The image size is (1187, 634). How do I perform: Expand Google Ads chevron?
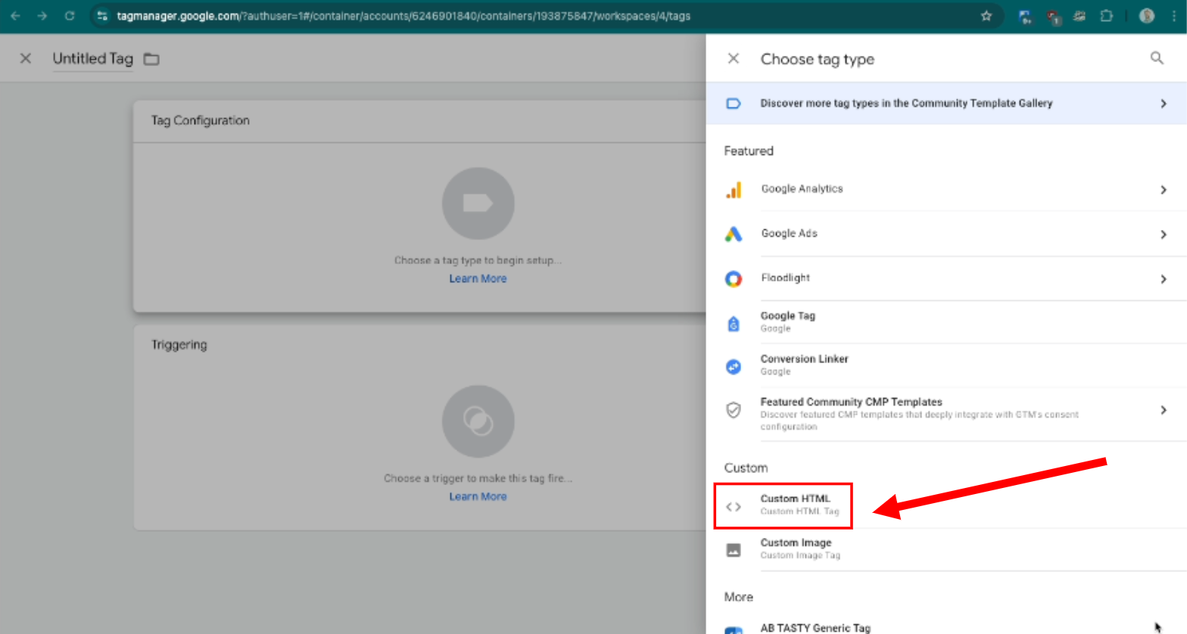coord(1164,235)
